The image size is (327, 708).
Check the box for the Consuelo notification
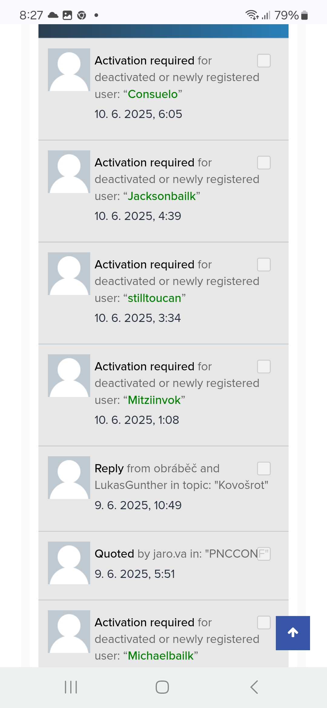(264, 61)
